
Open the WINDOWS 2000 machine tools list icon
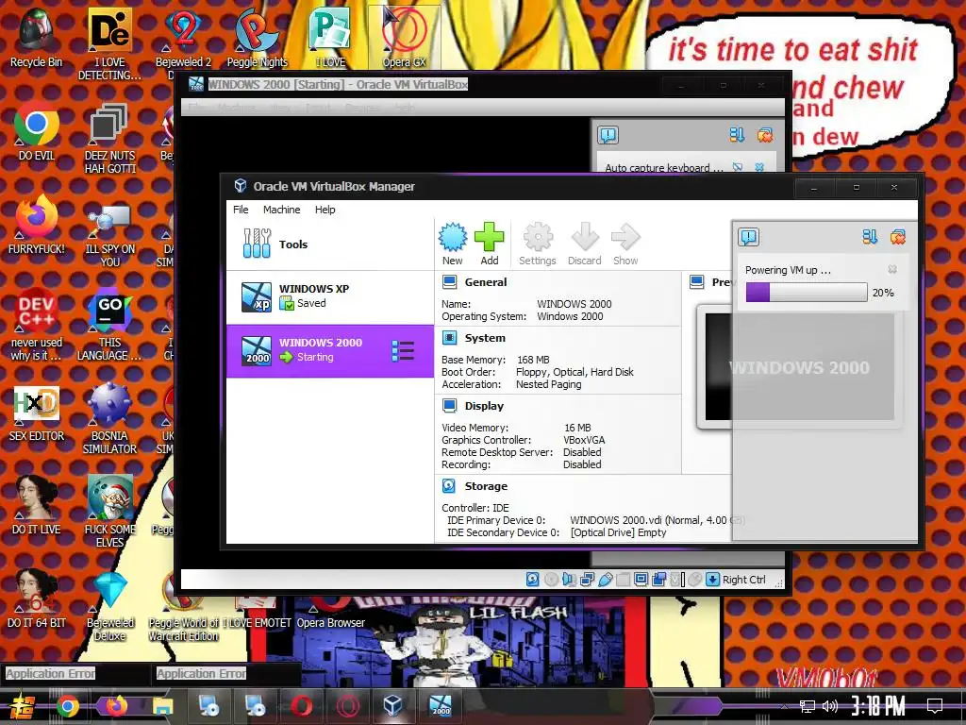(402, 351)
